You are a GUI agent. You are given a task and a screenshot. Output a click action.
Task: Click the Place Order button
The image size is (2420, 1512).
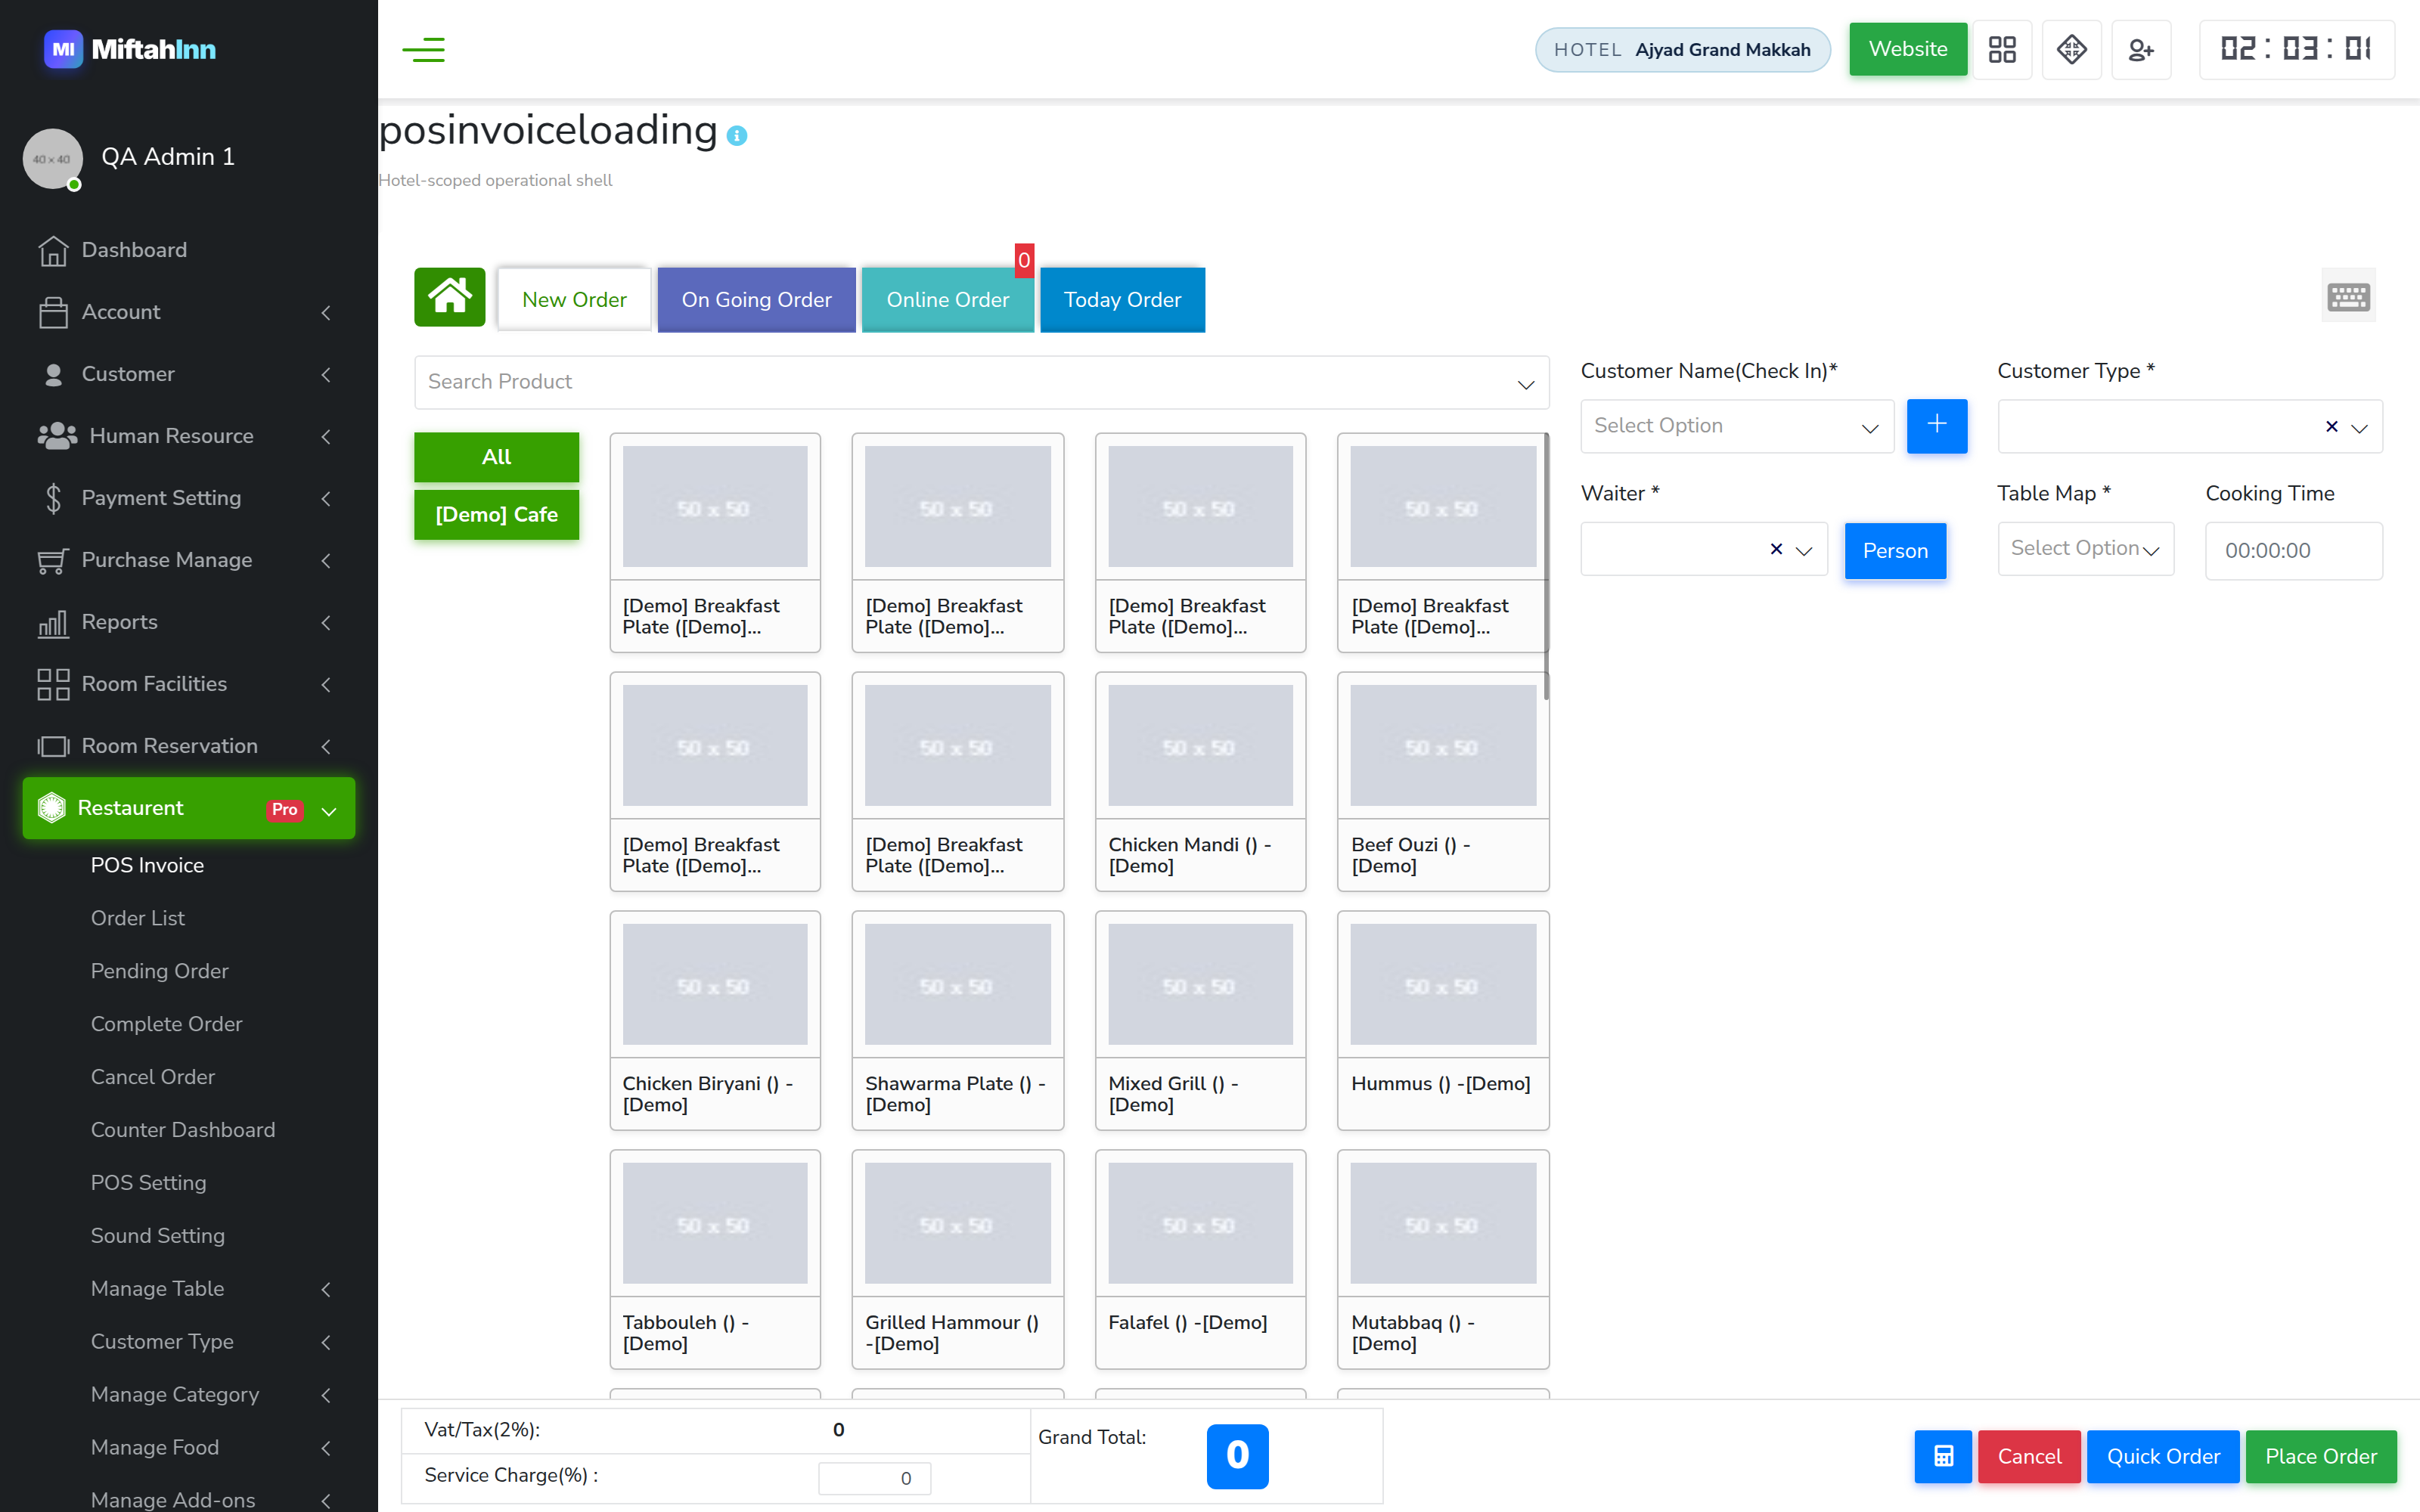[2320, 1456]
